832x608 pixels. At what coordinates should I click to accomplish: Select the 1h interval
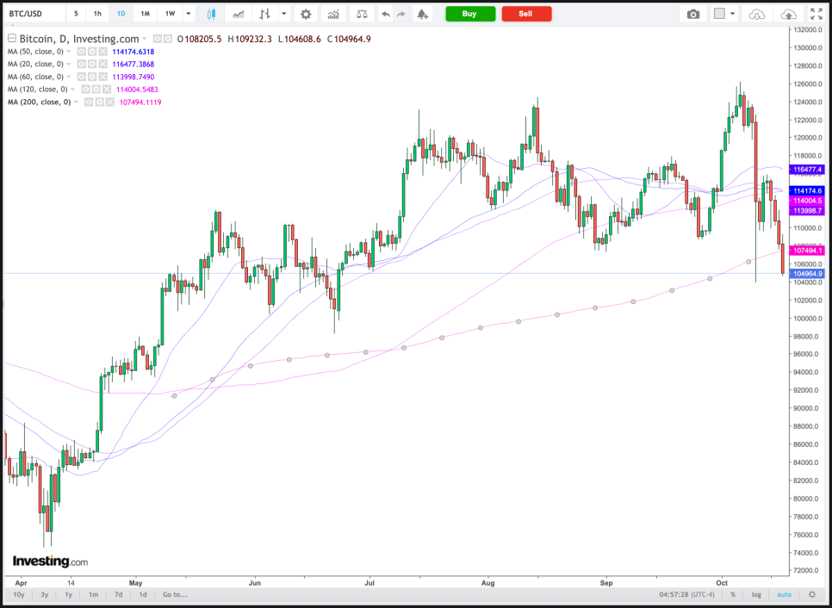(x=97, y=14)
